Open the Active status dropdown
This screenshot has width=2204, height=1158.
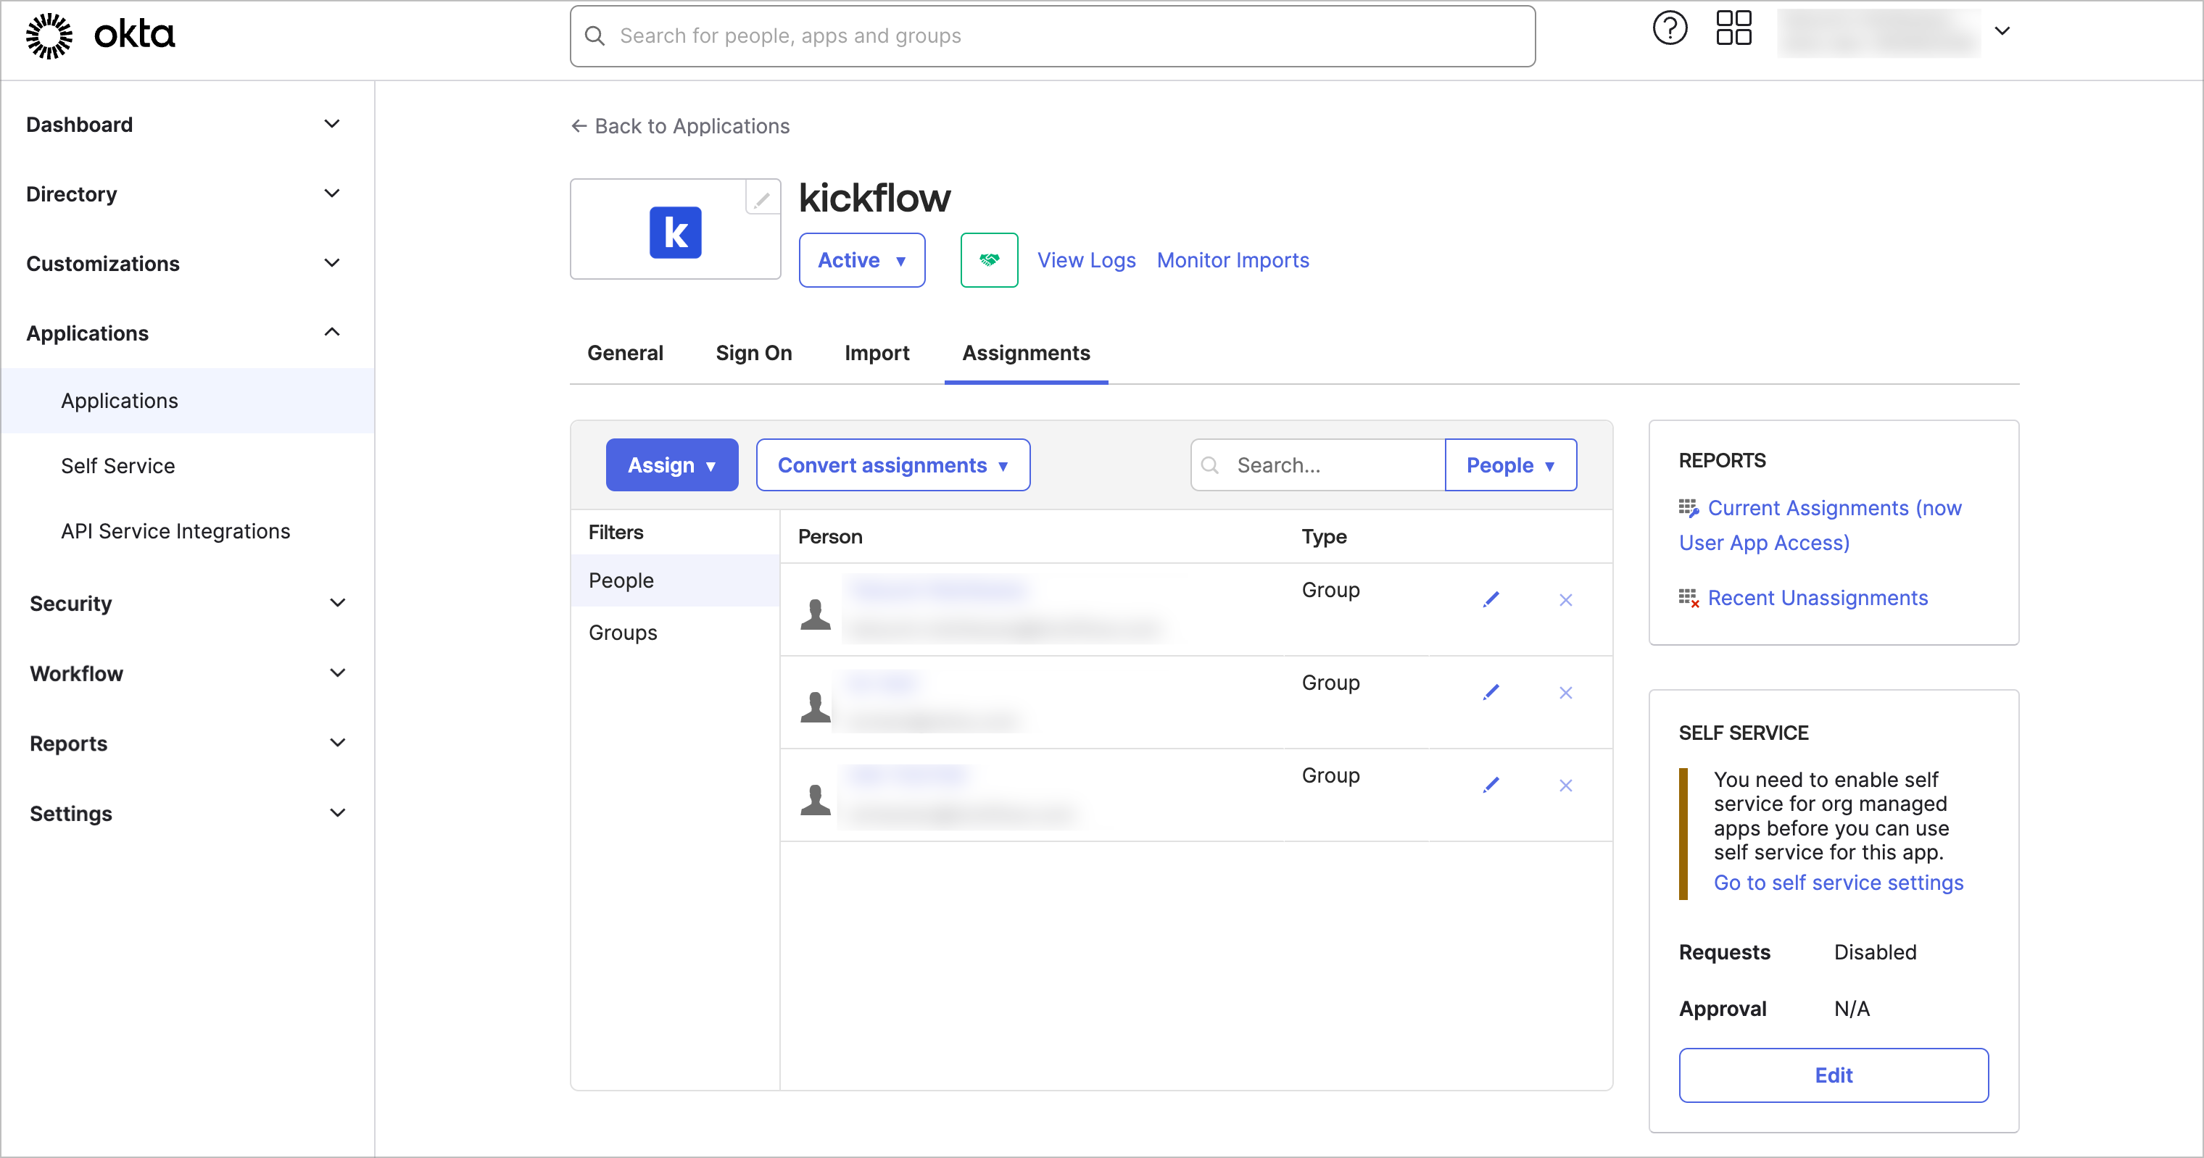pos(861,260)
